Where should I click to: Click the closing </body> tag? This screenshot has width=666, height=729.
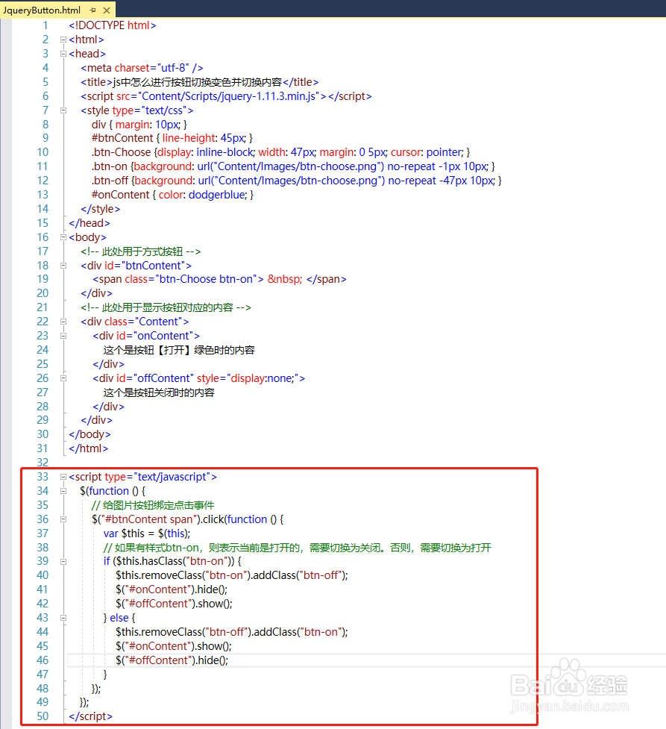[x=89, y=434]
